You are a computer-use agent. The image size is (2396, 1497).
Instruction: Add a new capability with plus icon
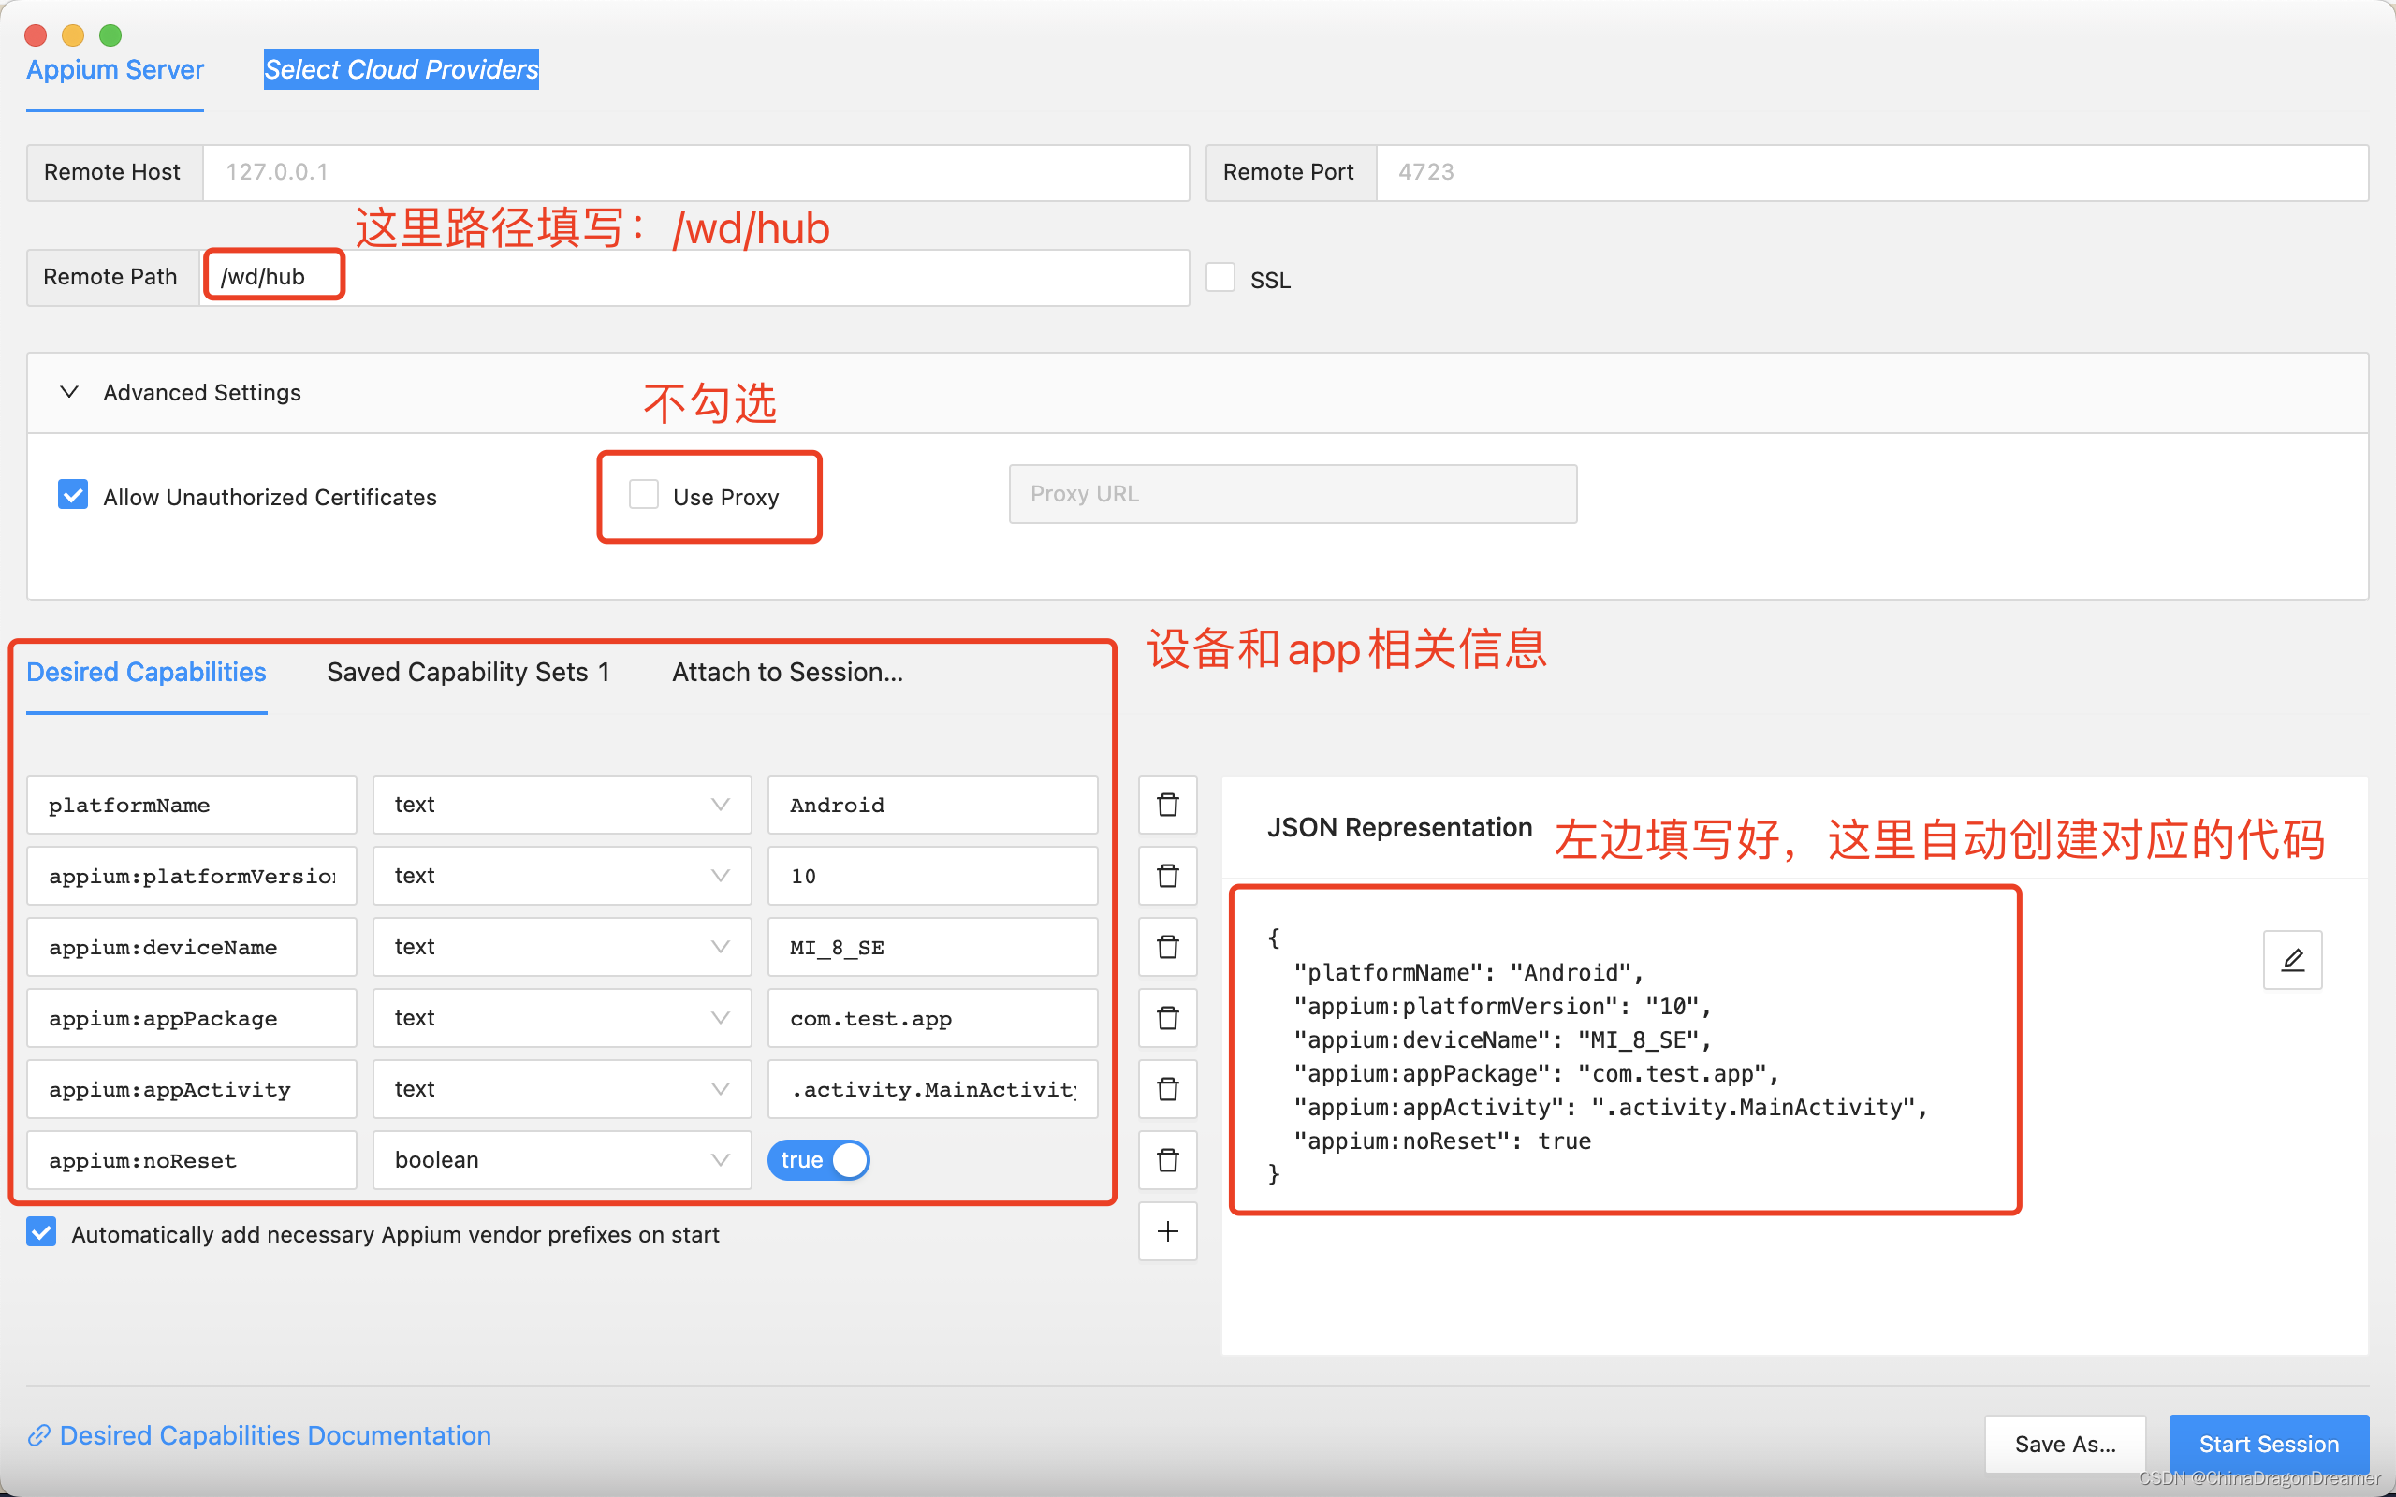coord(1167,1231)
